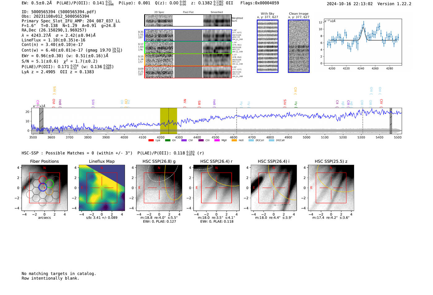Click the EWr: 0, PLAE: 0.127 caption

pyautogui.click(x=159, y=222)
